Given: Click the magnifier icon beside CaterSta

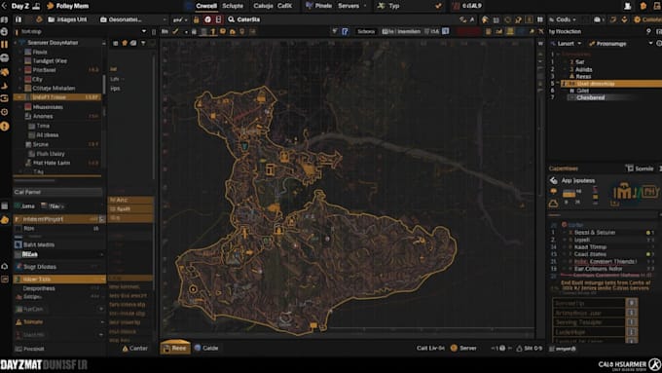Looking at the screenshot, I should (231, 19).
